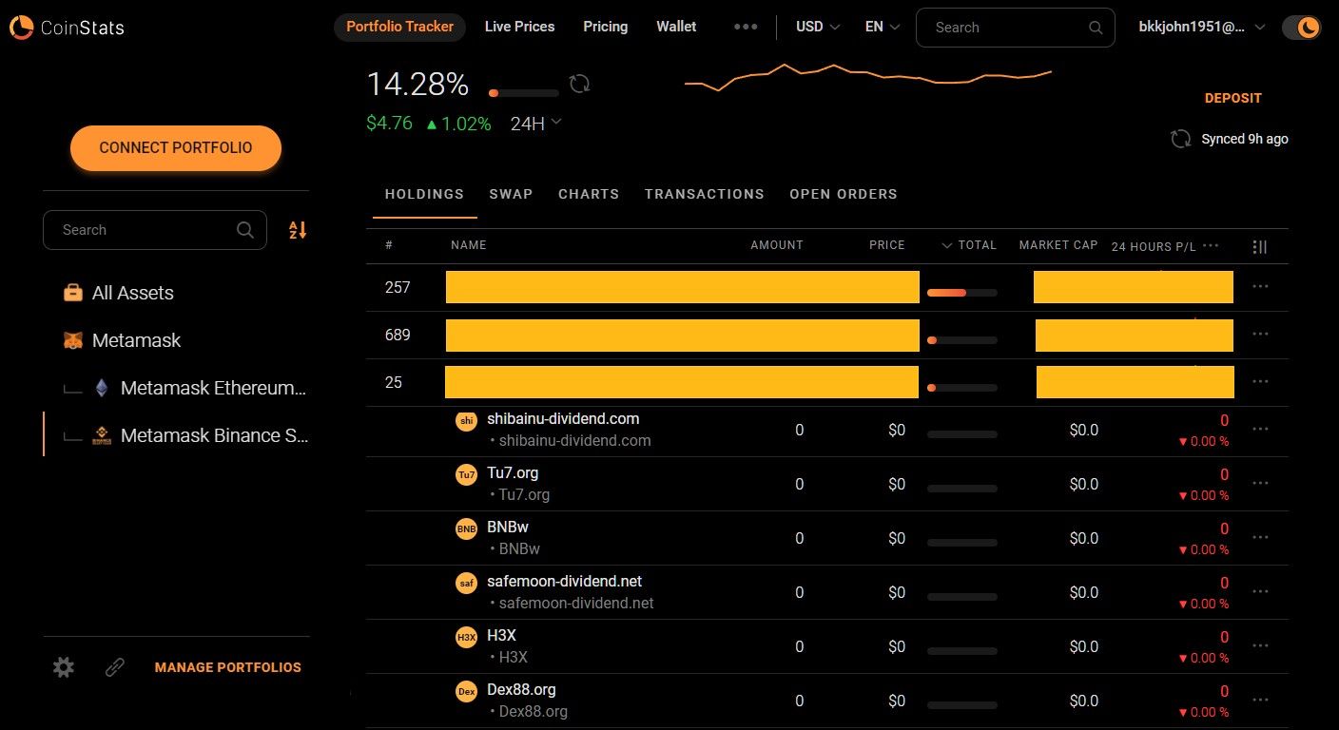Click the Dex coin icon

click(466, 692)
